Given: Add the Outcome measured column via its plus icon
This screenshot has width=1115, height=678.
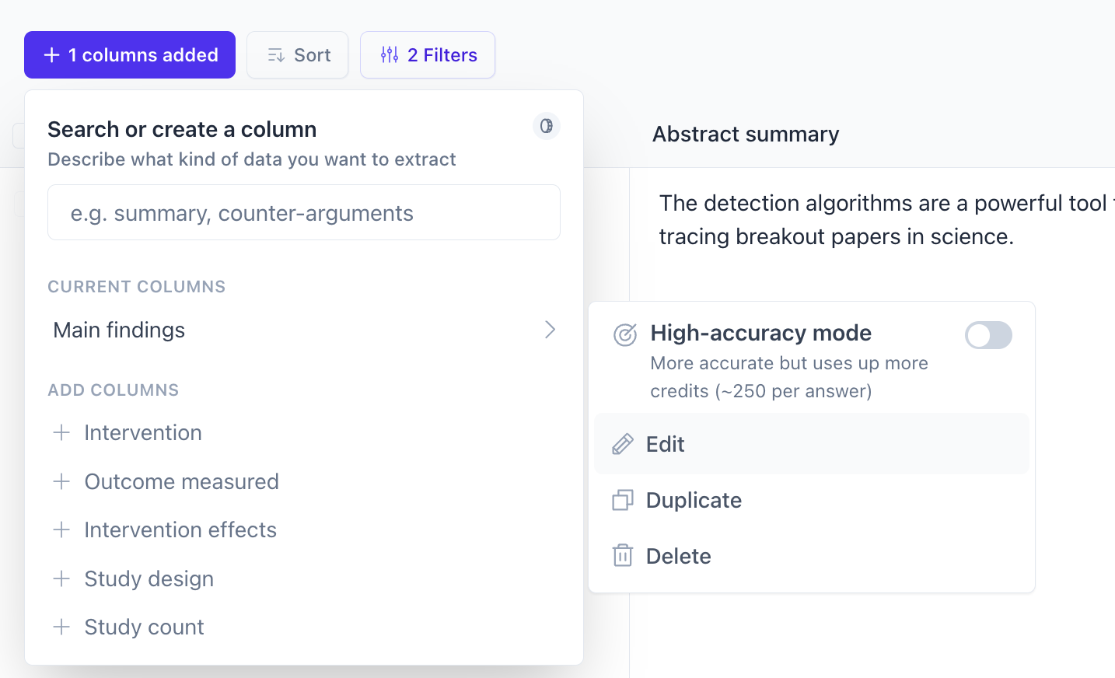Looking at the screenshot, I should [x=62, y=481].
